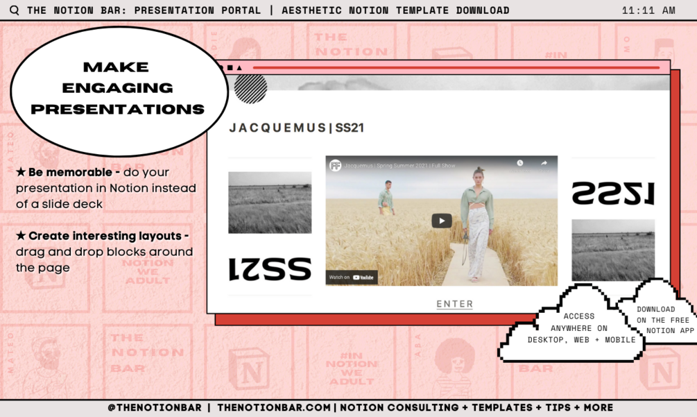Open the video title Jacquemus Spring Summer 2021
697x417 pixels.
pos(399,166)
